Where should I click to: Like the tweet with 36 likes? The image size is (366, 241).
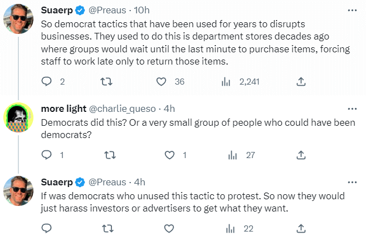click(161, 82)
